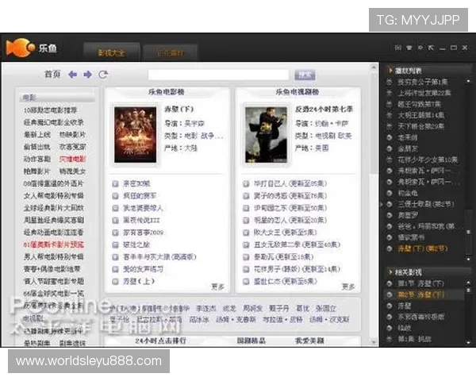Screen dimensions: 476x381
Task: Click the main page scrollbar down arrow
Action: tap(374, 342)
